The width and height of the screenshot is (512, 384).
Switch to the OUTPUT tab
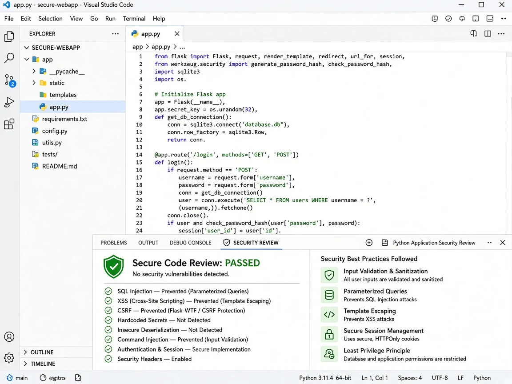point(148,243)
